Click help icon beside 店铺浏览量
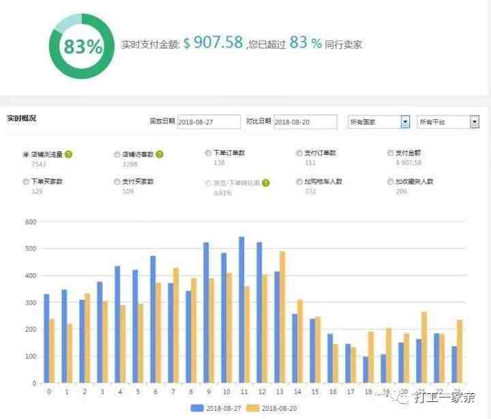 [x=69, y=154]
